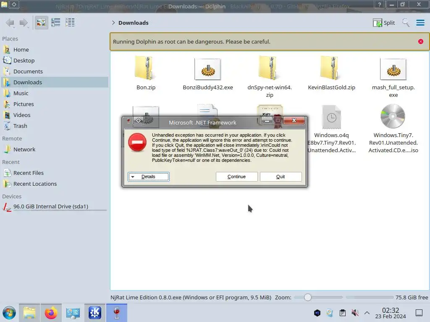The image size is (430, 322).
Task: Toggle the muted volume tray icon
Action: click(x=355, y=313)
